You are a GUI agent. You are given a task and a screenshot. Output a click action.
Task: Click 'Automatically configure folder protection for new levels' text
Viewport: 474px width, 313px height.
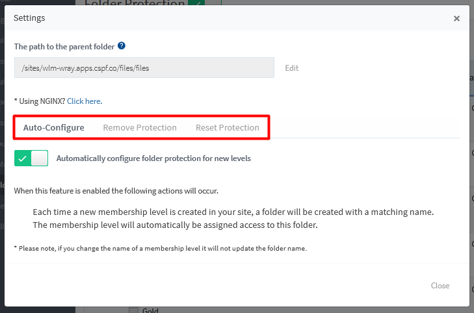(x=153, y=158)
